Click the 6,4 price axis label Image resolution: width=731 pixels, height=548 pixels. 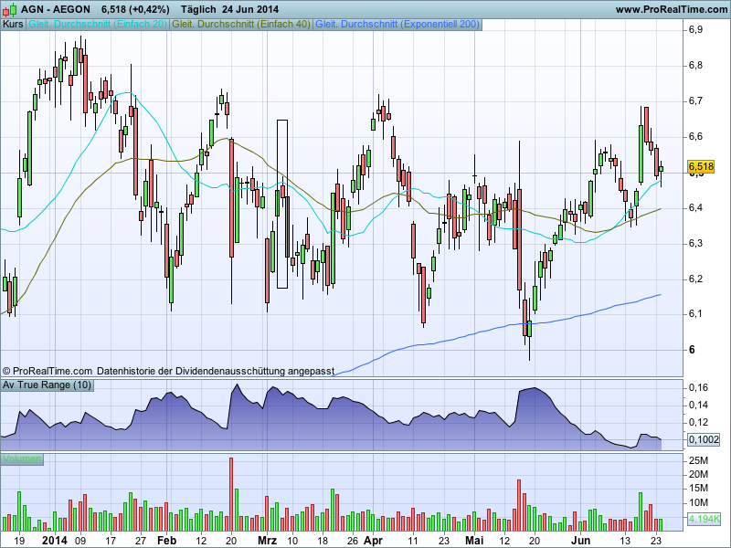click(x=695, y=207)
